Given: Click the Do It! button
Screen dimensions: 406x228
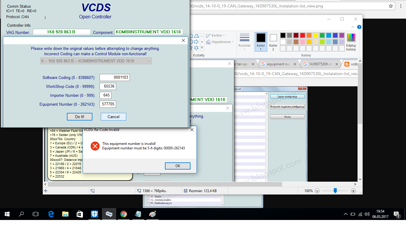Looking at the screenshot, I should point(80,117).
